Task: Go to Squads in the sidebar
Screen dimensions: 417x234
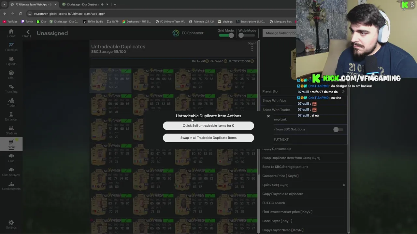Action: (11, 61)
